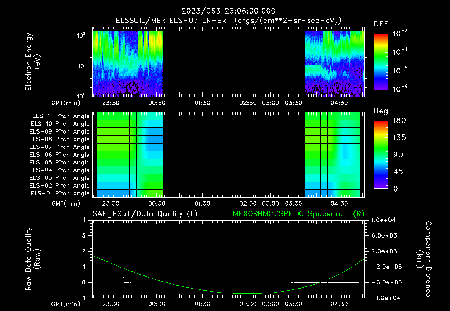The width and height of the screenshot is (450, 311).
Task: Click the 01:30 tick under the spectrogram
Action: tap(202, 103)
